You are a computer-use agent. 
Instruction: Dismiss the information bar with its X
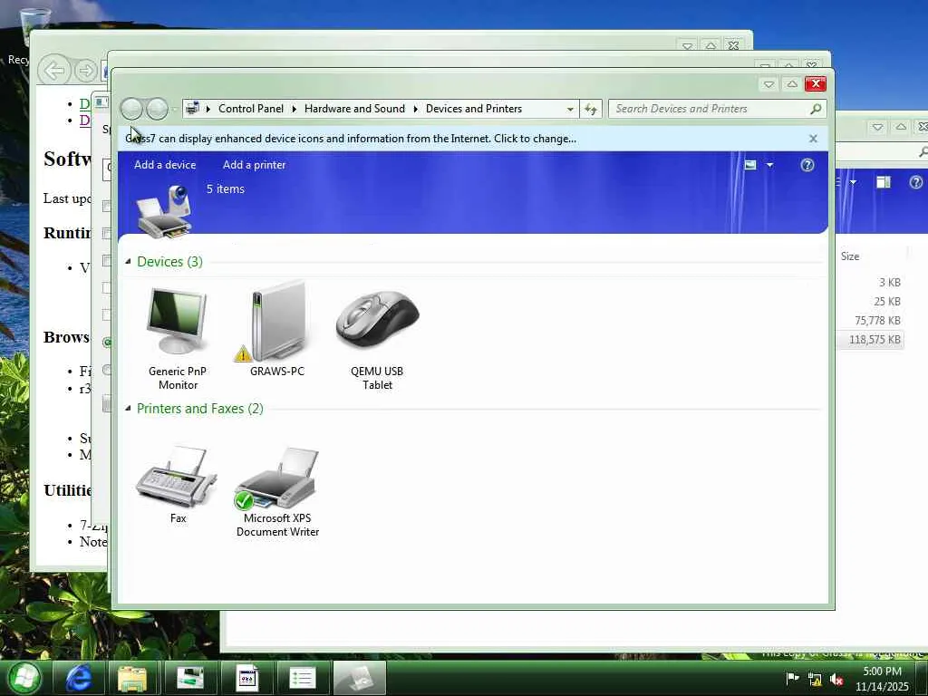(813, 139)
